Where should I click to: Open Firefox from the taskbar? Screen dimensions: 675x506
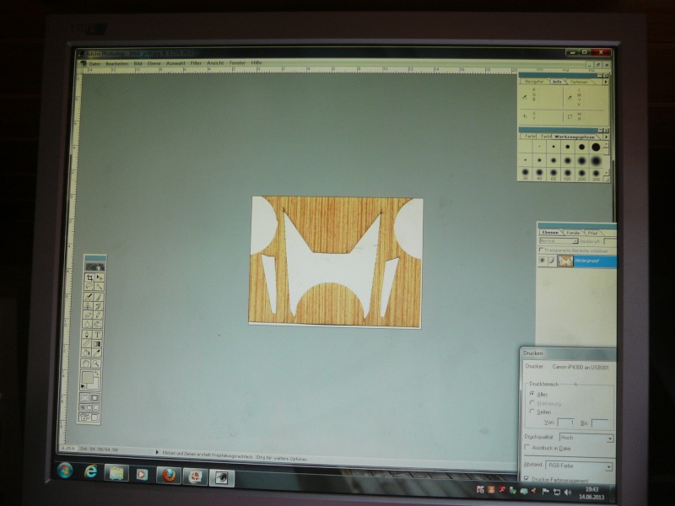tap(168, 475)
